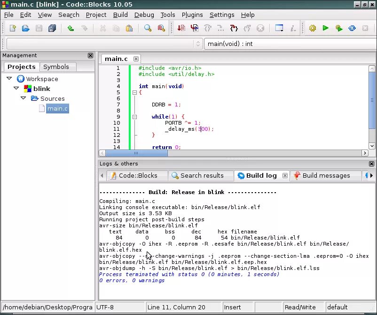Switch to the Symbols tab

[58, 67]
